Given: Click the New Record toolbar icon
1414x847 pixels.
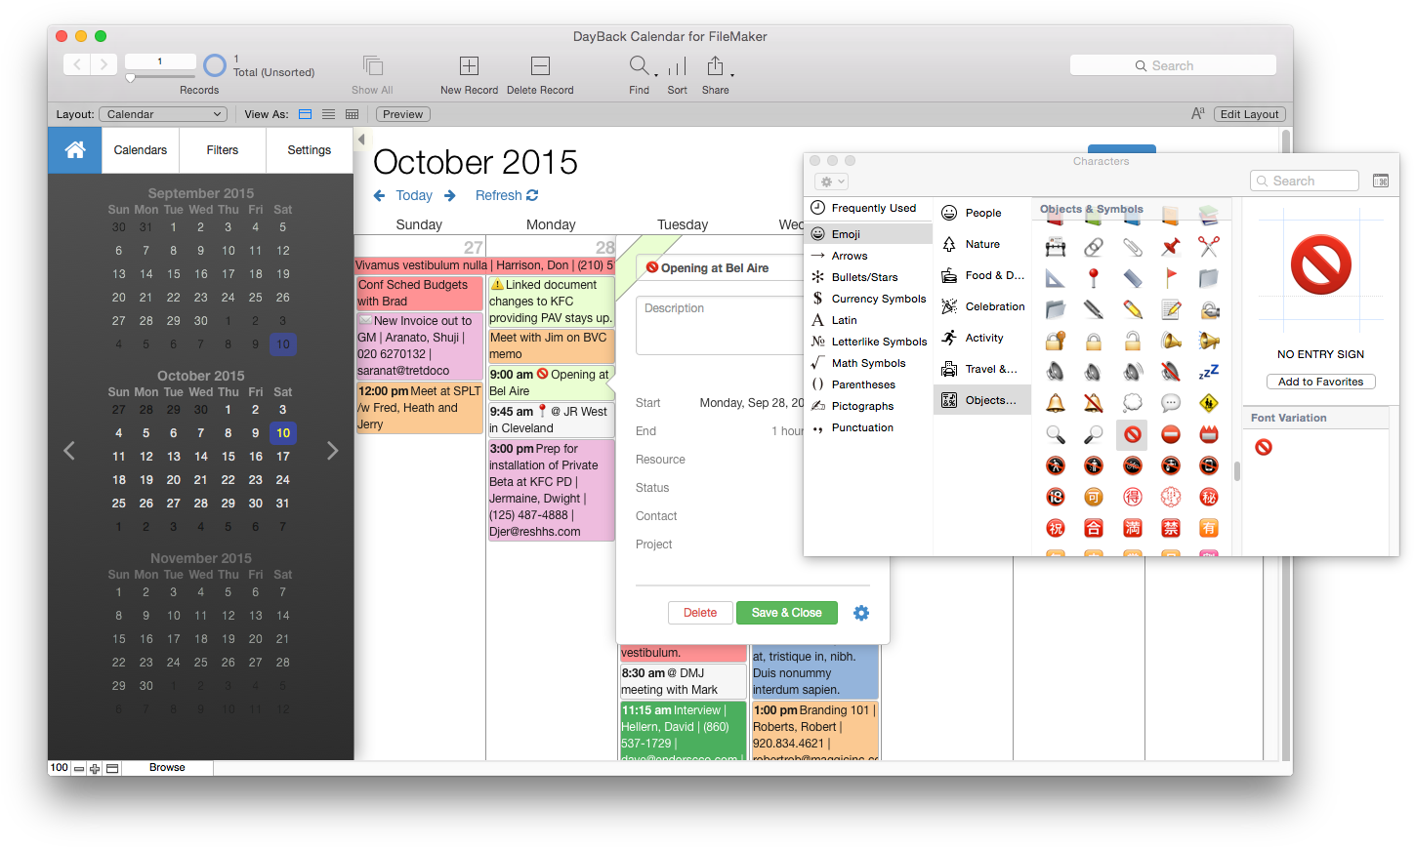Looking at the screenshot, I should [469, 65].
